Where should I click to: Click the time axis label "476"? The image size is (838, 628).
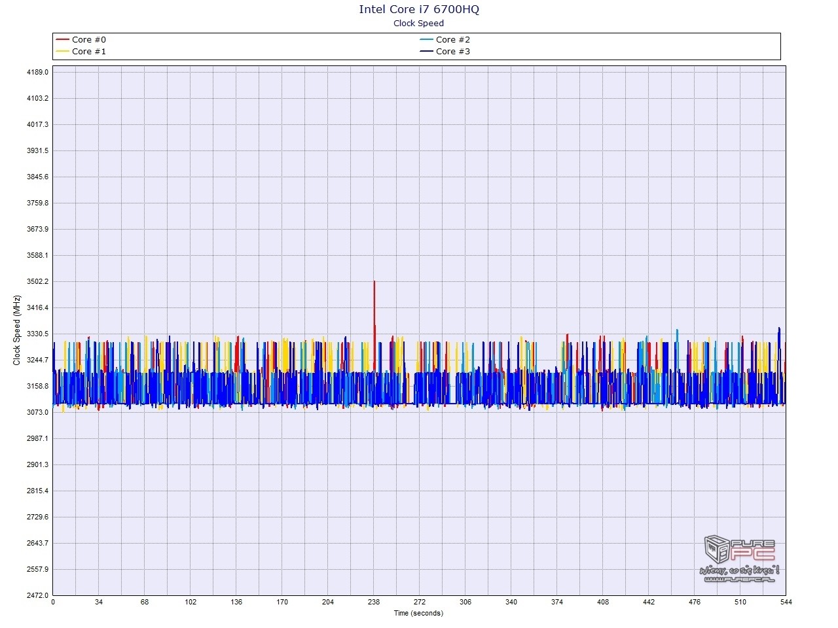(x=695, y=602)
